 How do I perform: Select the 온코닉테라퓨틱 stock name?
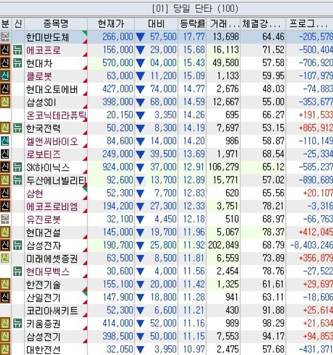tap(57, 115)
